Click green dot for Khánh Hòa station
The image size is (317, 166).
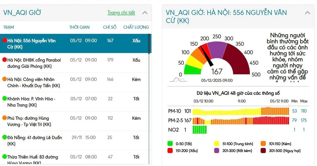click(4, 99)
